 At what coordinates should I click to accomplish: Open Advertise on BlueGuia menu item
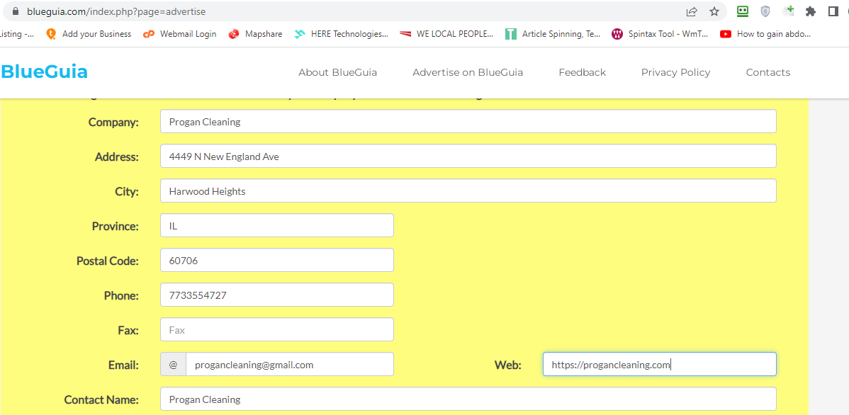click(468, 72)
